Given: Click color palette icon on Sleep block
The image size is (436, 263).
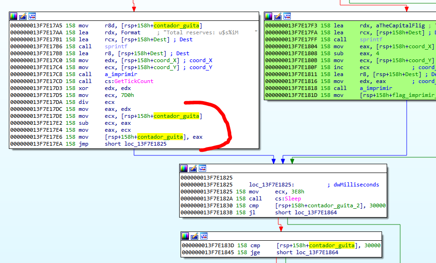Looking at the screenshot, I should (184, 168).
